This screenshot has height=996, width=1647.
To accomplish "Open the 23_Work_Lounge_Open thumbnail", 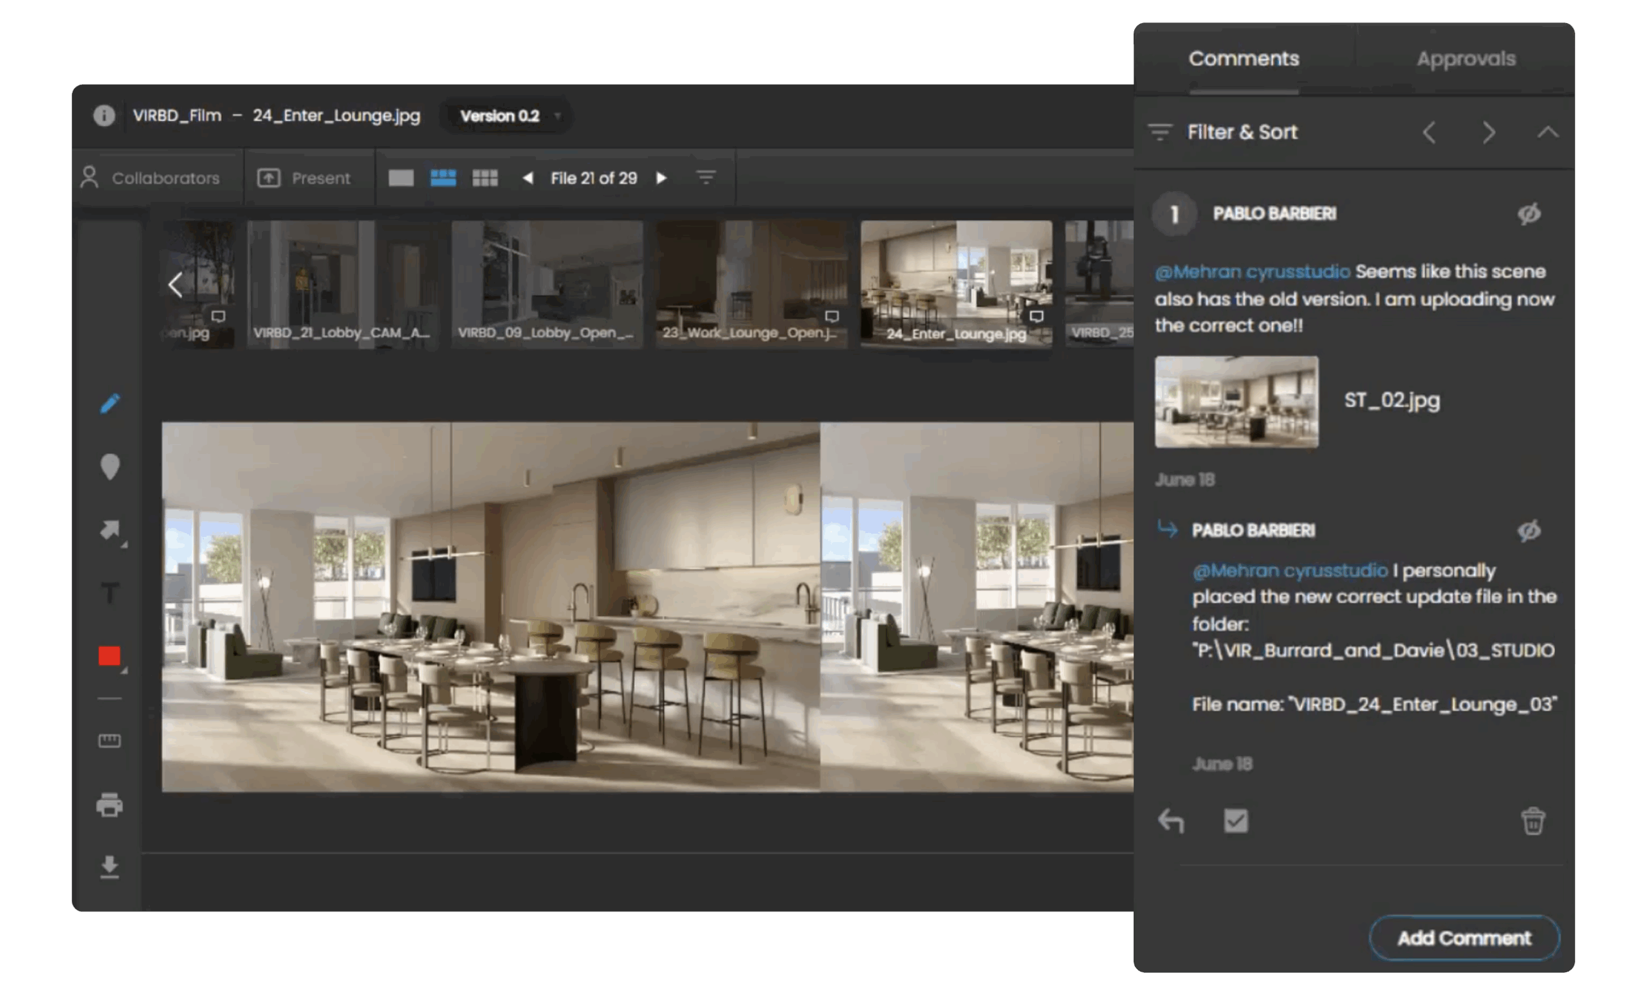I will point(751,284).
